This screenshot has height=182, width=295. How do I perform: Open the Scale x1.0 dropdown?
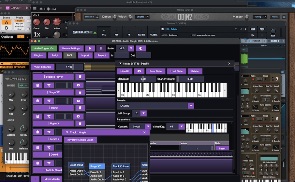(131, 48)
